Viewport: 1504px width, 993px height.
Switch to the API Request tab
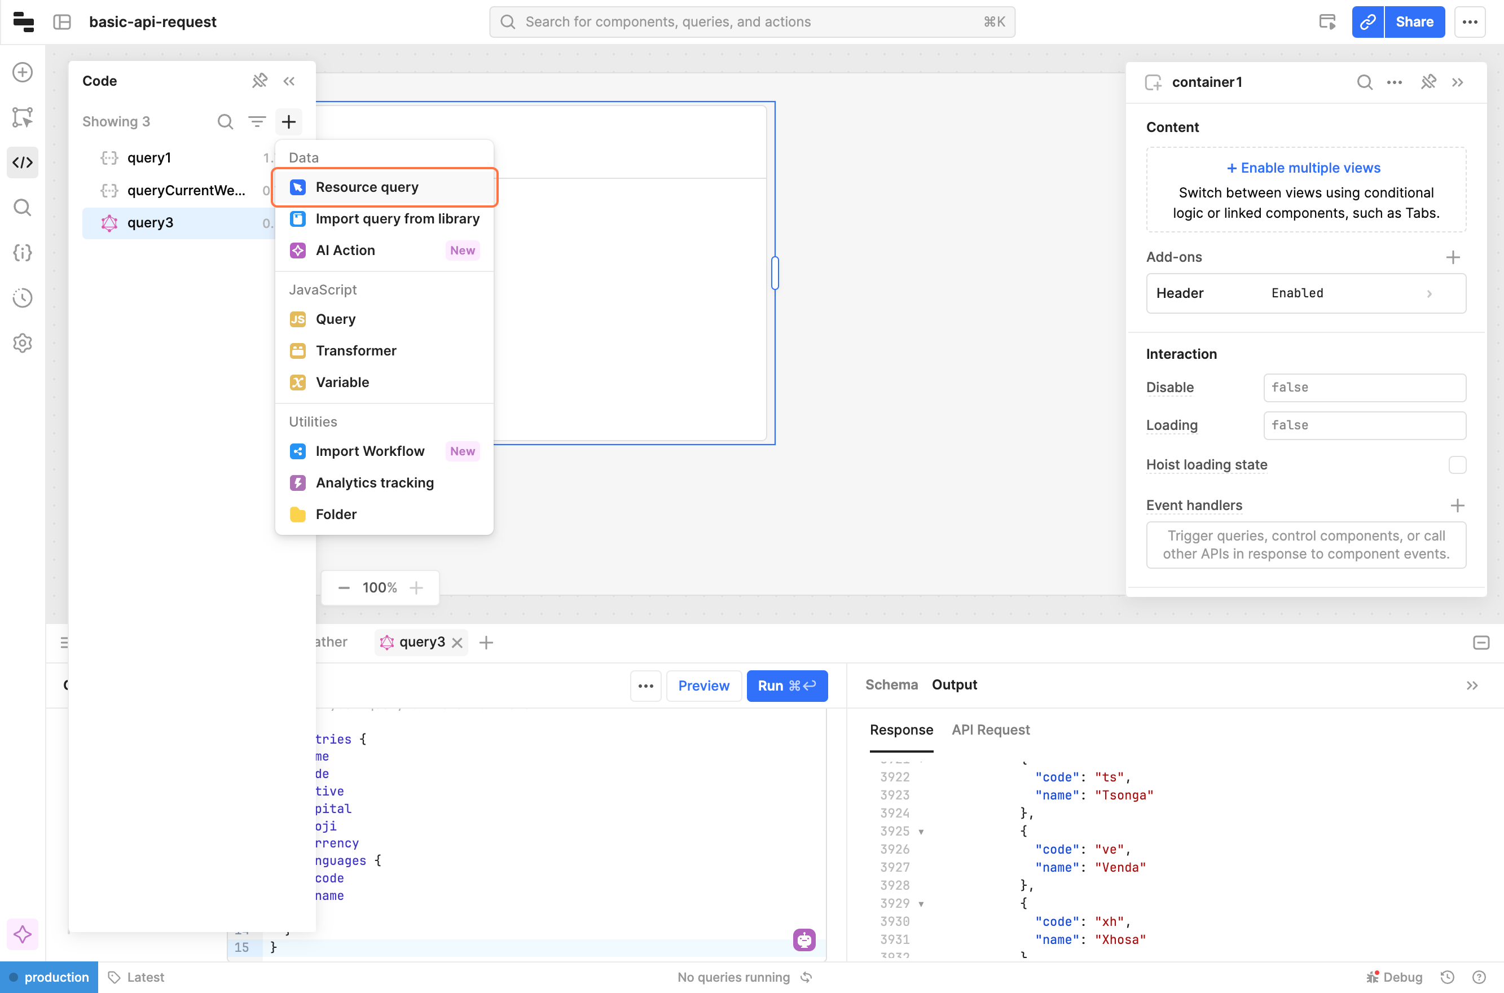tap(990, 730)
